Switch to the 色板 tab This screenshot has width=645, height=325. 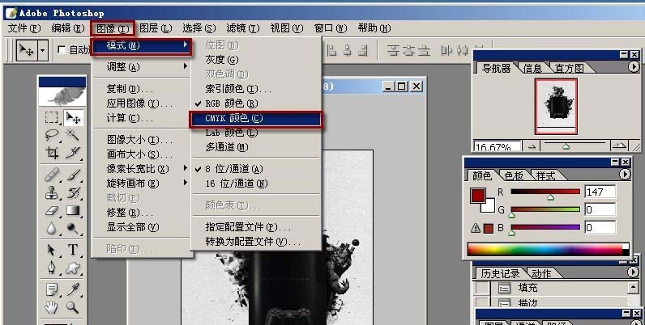514,175
